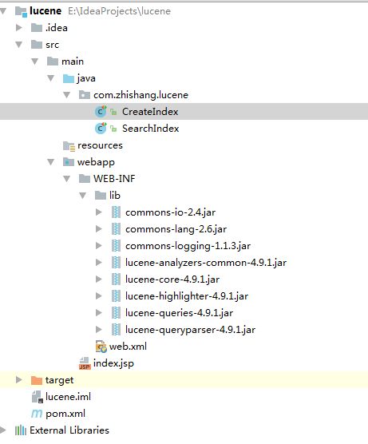The image size is (368, 444).
Task: Click the blue java source folder icon
Action: pyautogui.click(x=69, y=78)
